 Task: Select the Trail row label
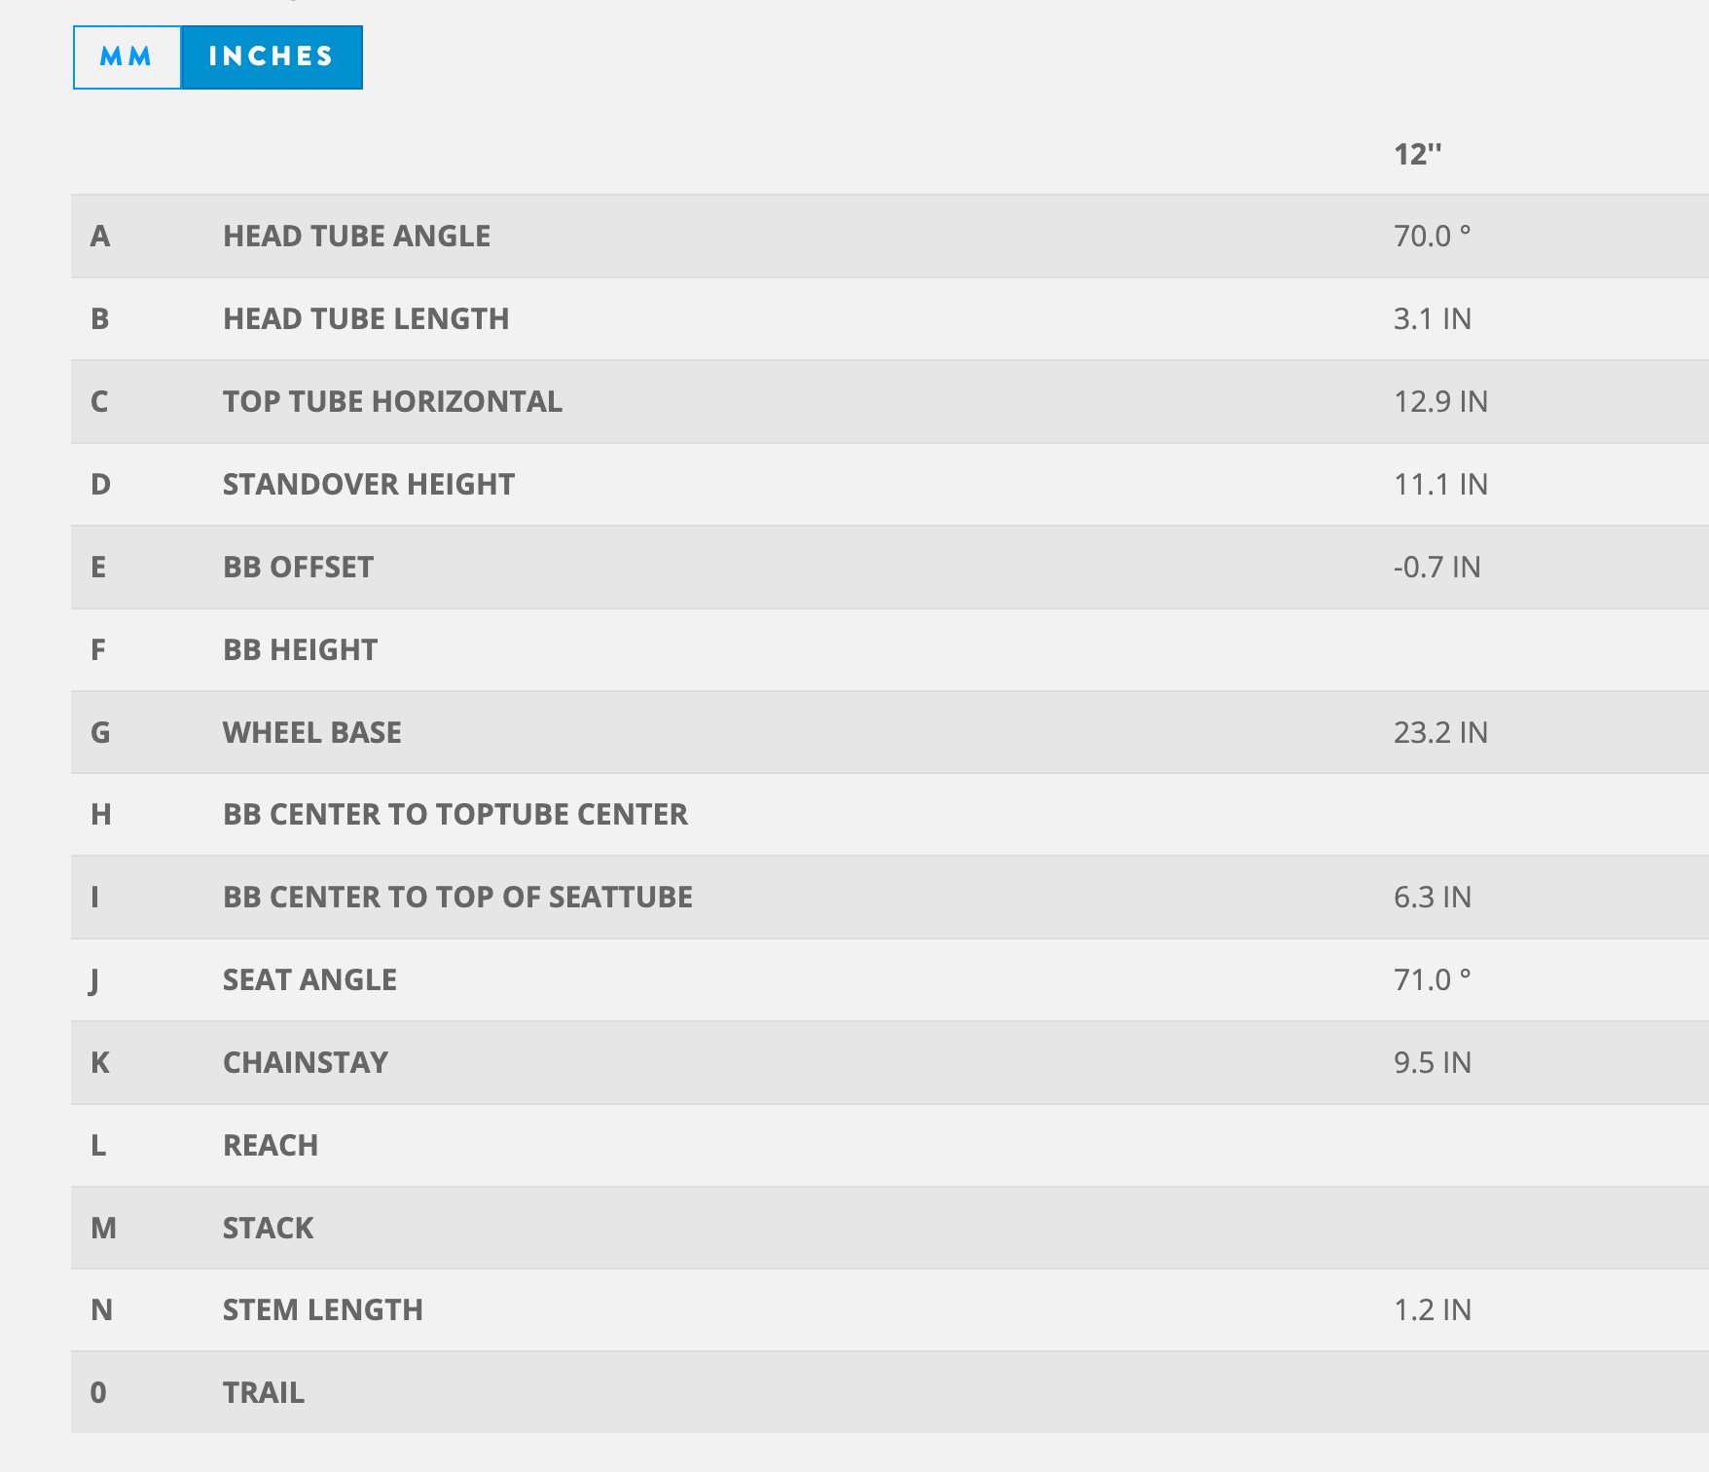(264, 1392)
